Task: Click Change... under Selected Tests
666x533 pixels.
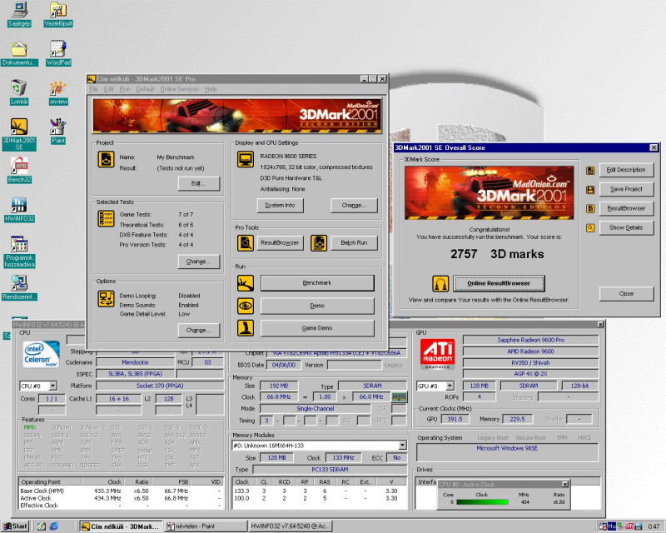Action: [199, 262]
